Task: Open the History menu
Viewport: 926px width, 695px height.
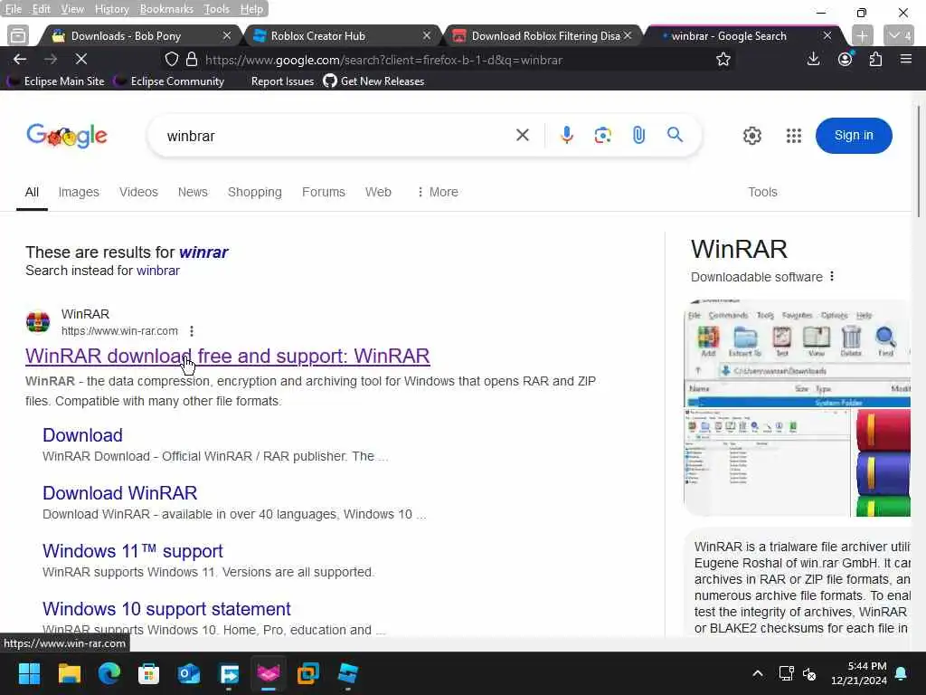Action: tap(111, 9)
